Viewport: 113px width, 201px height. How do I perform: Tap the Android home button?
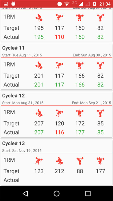56,193
